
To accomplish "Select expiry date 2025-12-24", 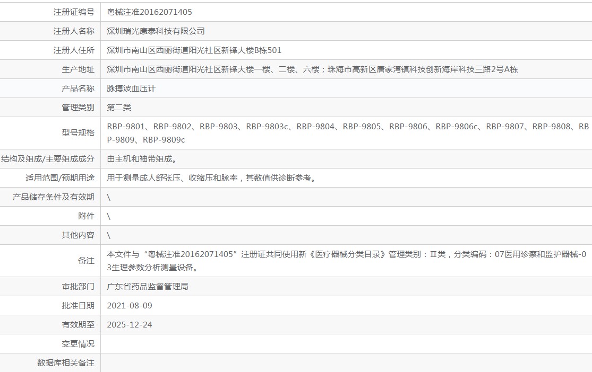I will (x=130, y=325).
